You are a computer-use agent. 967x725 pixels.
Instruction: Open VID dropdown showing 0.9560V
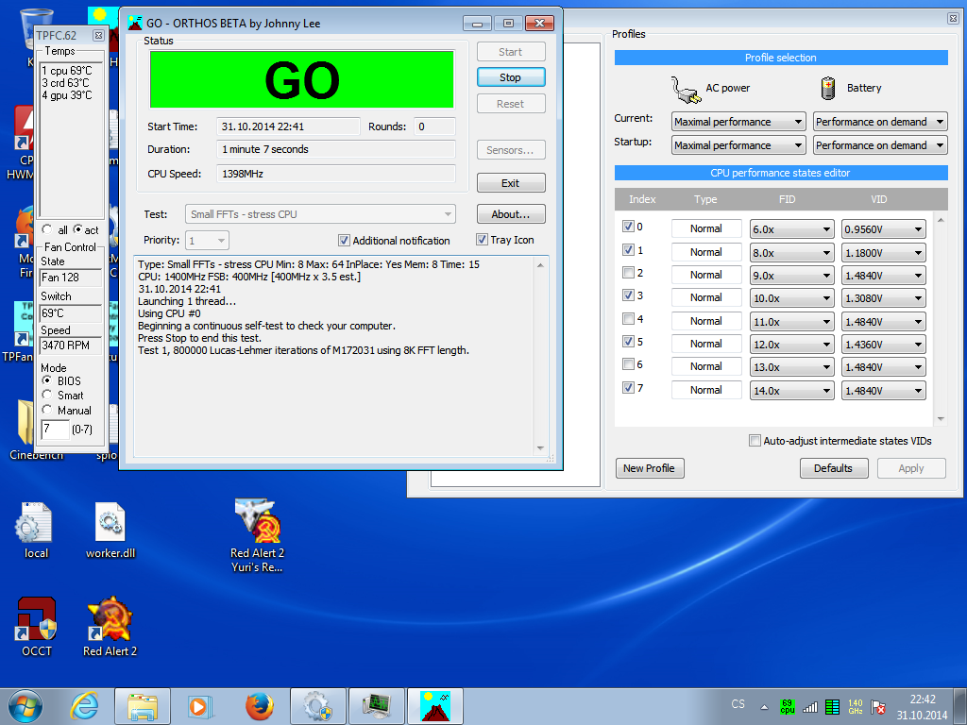pyautogui.click(x=883, y=228)
